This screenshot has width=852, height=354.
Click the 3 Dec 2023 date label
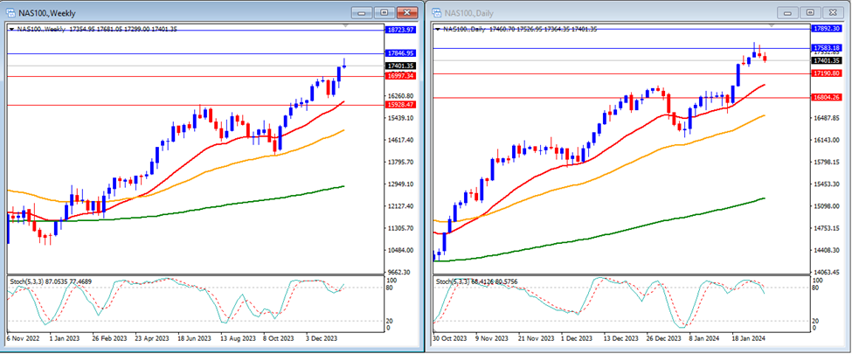[x=322, y=338]
